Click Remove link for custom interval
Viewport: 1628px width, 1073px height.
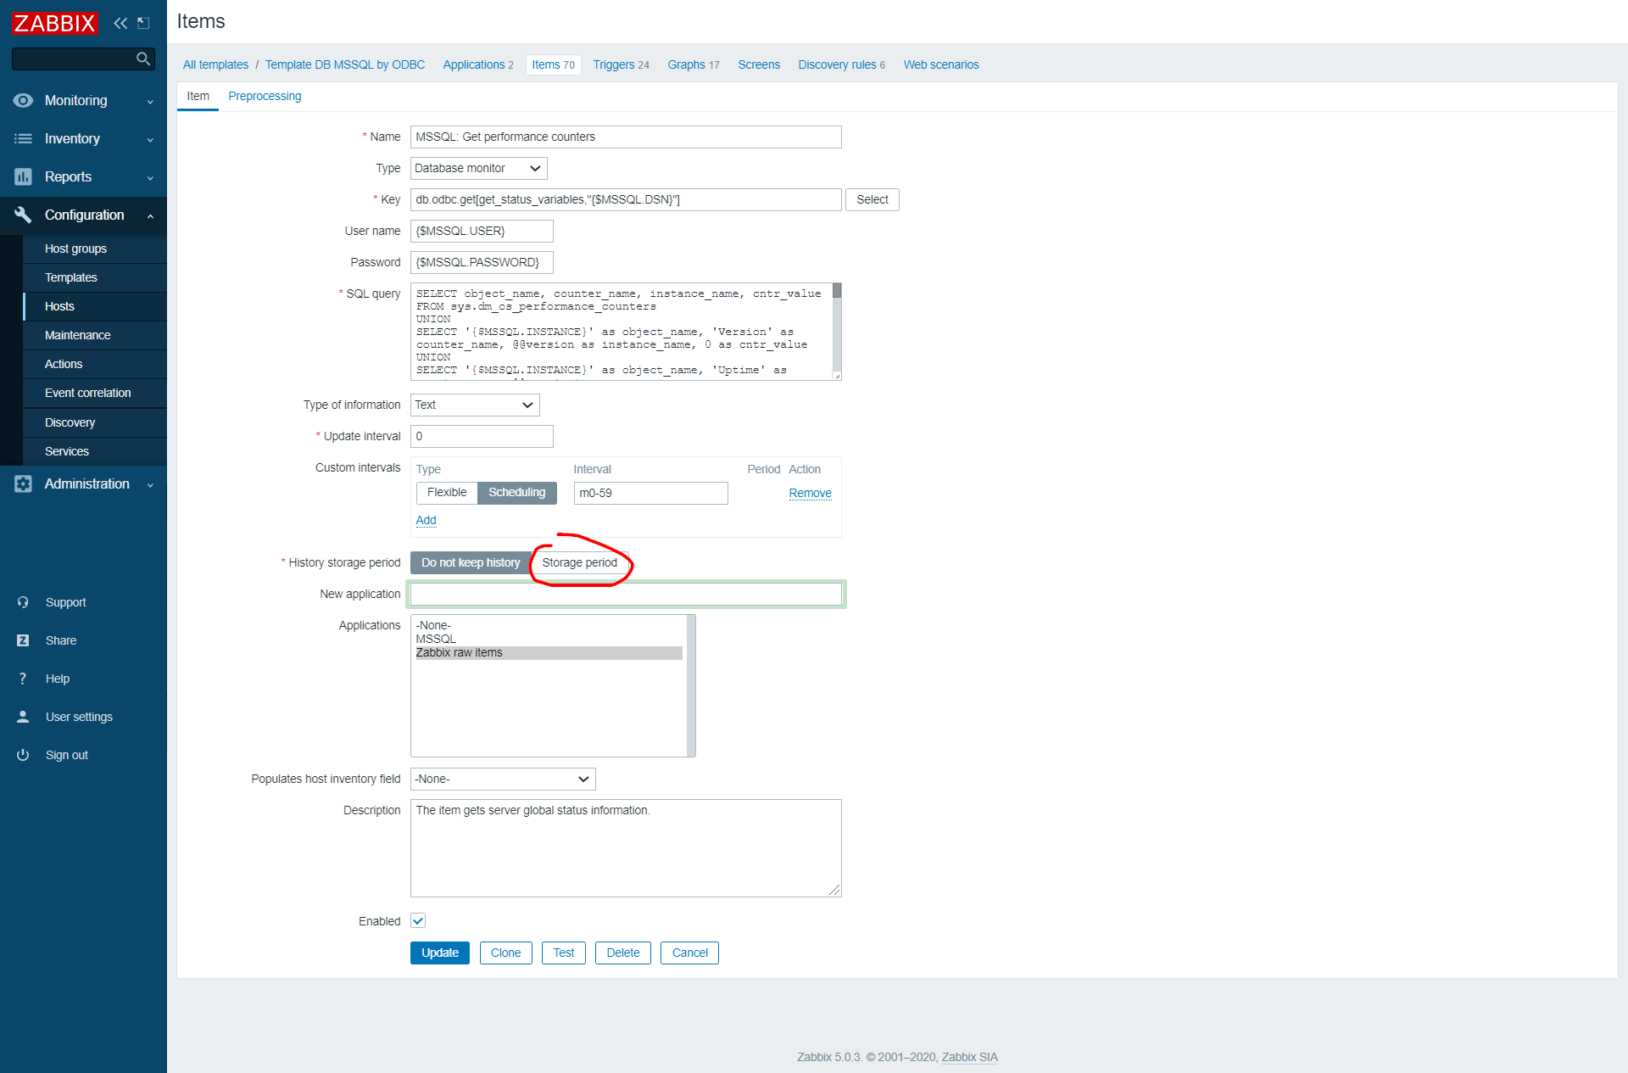pos(810,493)
